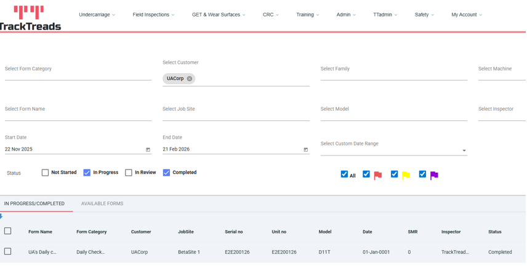The width and height of the screenshot is (527, 266).
Task: Click the purple flag icon
Action: (x=434, y=176)
